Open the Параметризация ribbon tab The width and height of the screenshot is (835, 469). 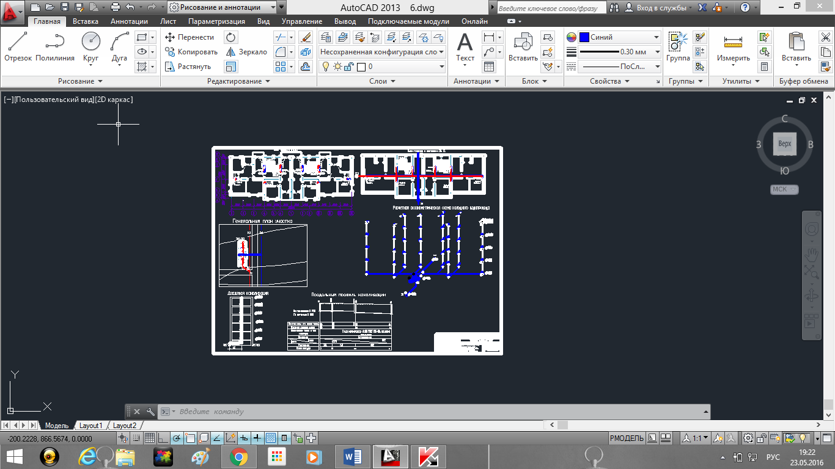(x=216, y=21)
